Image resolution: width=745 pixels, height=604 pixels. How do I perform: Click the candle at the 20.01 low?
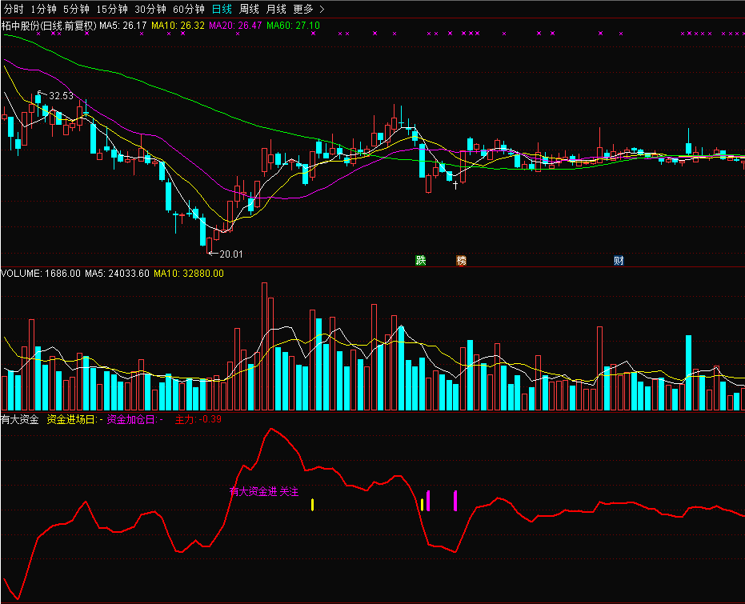click(209, 246)
